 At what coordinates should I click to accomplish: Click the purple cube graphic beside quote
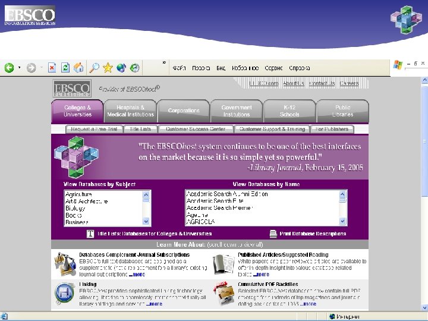point(77,158)
